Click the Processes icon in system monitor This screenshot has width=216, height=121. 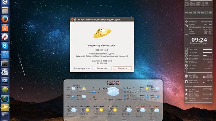186,22
